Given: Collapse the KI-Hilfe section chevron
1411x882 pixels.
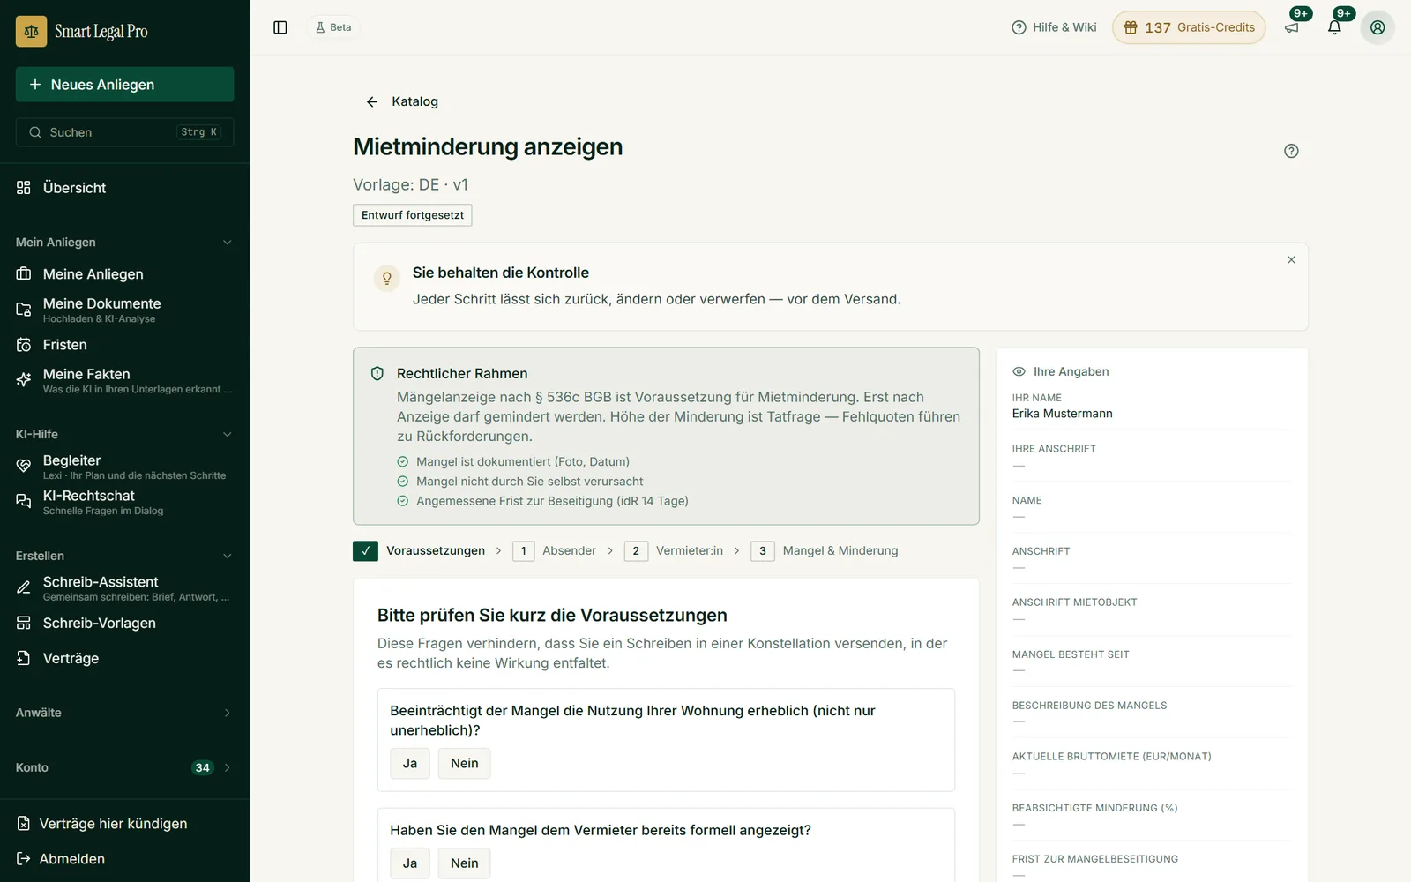Looking at the screenshot, I should [227, 435].
